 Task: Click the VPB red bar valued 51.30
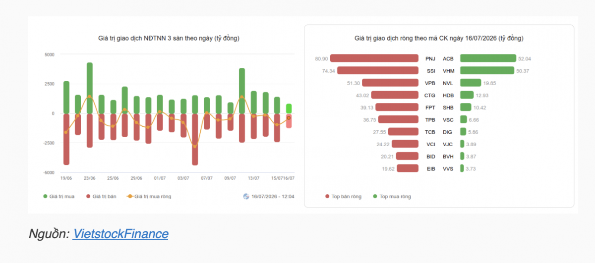coord(390,83)
